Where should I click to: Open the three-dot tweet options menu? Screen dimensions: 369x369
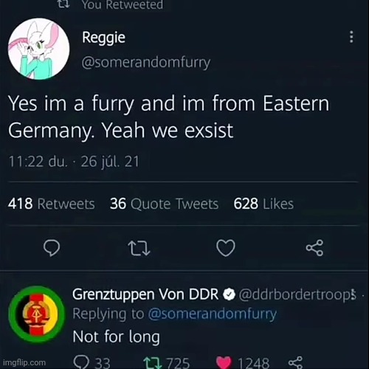pyautogui.click(x=351, y=37)
